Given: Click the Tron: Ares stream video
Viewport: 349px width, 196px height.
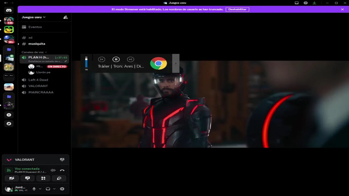Looking at the screenshot, I should (x=210, y=104).
